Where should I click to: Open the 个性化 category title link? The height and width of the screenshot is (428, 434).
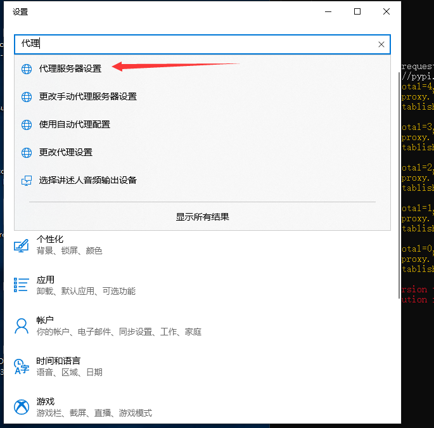[x=50, y=239]
